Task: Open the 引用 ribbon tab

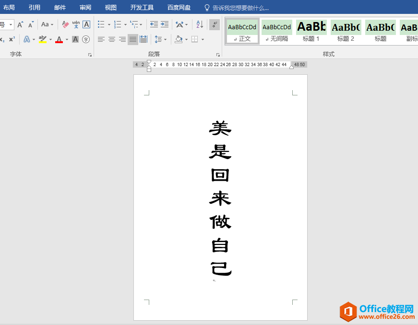Action: 35,8
